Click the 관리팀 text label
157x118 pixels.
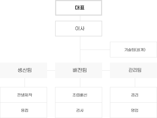coord(135,70)
